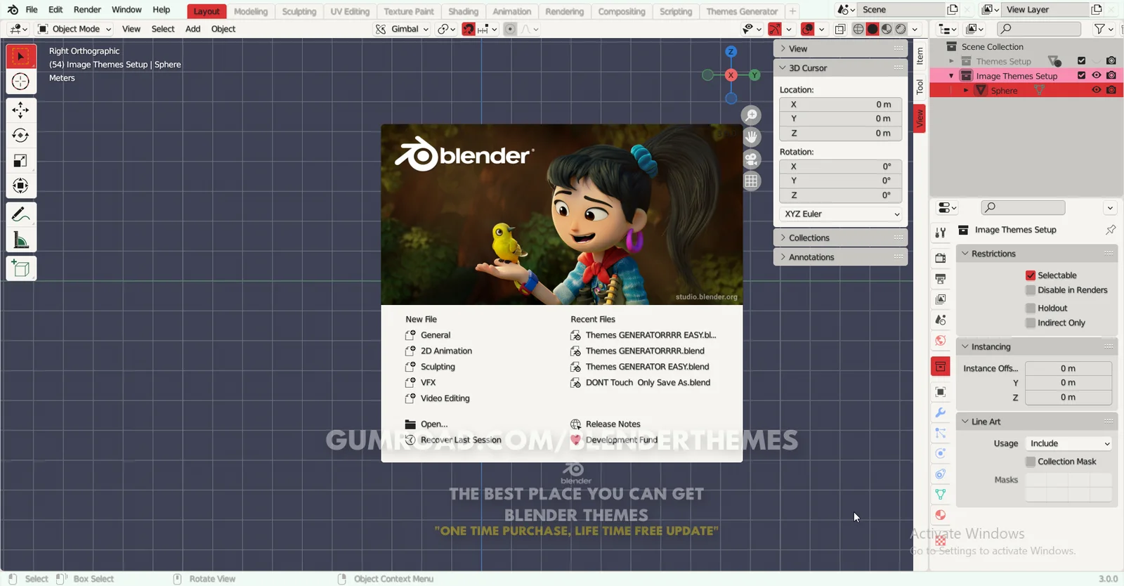Toggle camera view icon in viewport

click(752, 159)
